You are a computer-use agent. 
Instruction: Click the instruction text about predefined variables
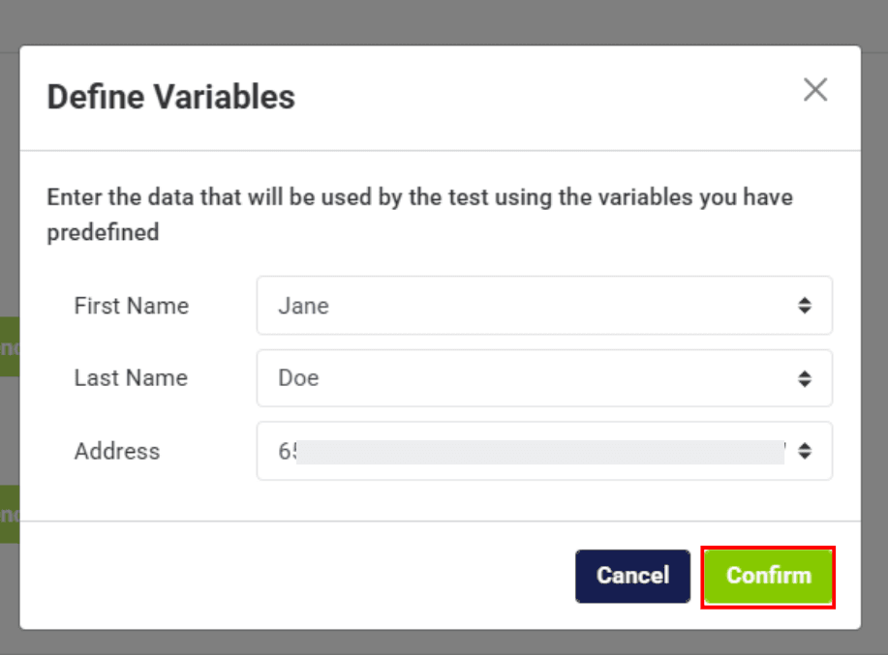click(419, 215)
